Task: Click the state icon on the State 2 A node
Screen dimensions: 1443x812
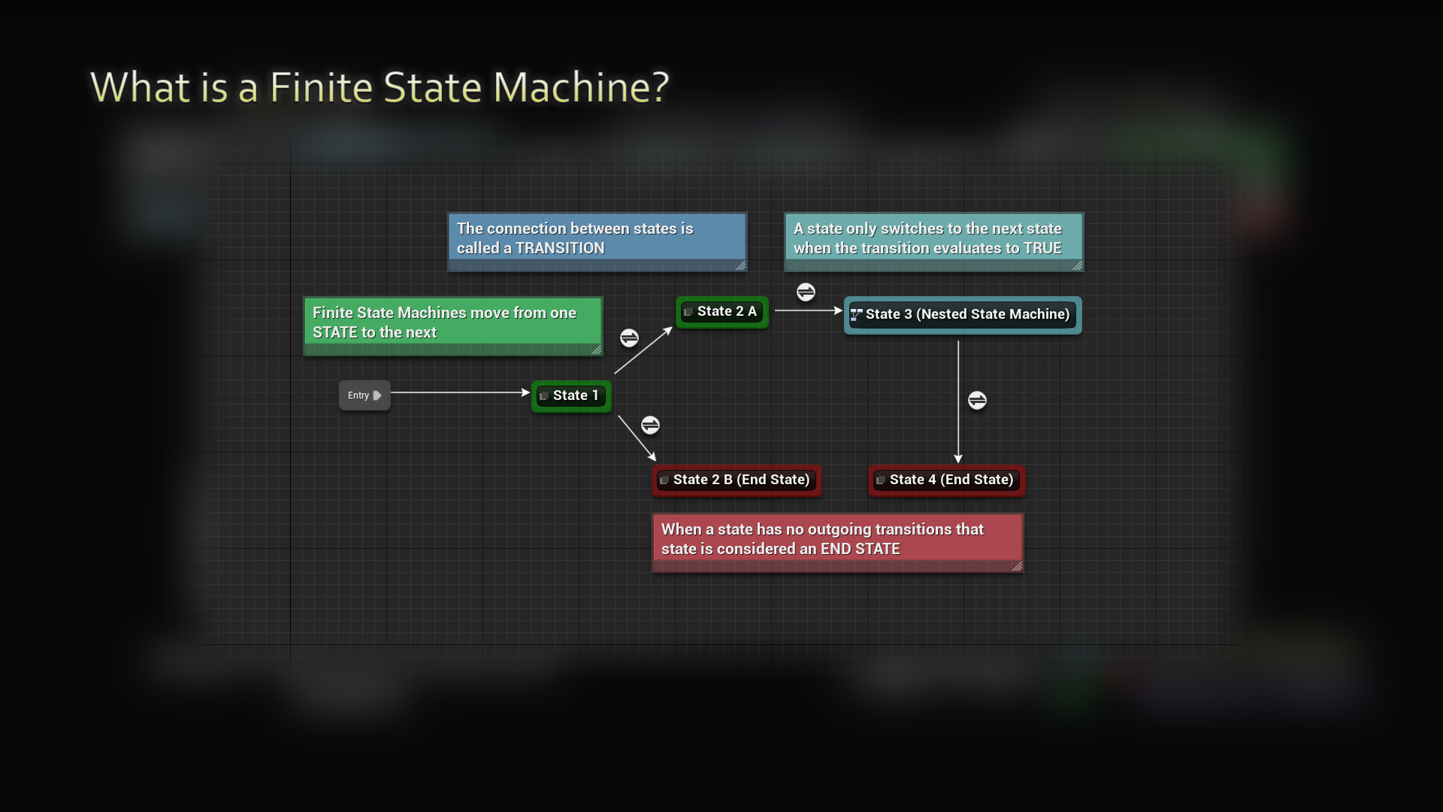Action: tap(688, 311)
